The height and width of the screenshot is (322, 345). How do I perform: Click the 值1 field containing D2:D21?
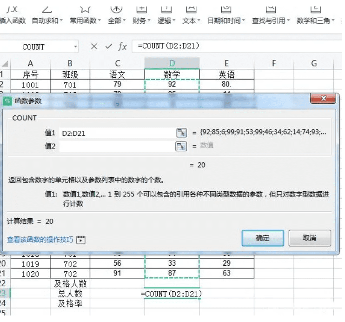(x=117, y=133)
